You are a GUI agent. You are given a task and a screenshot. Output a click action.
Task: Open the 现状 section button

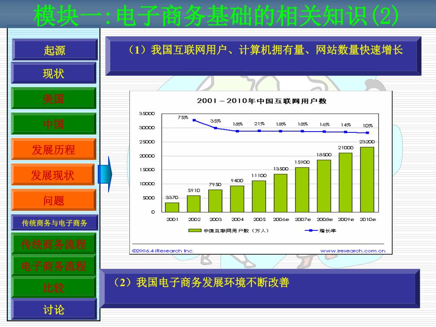coord(54,73)
